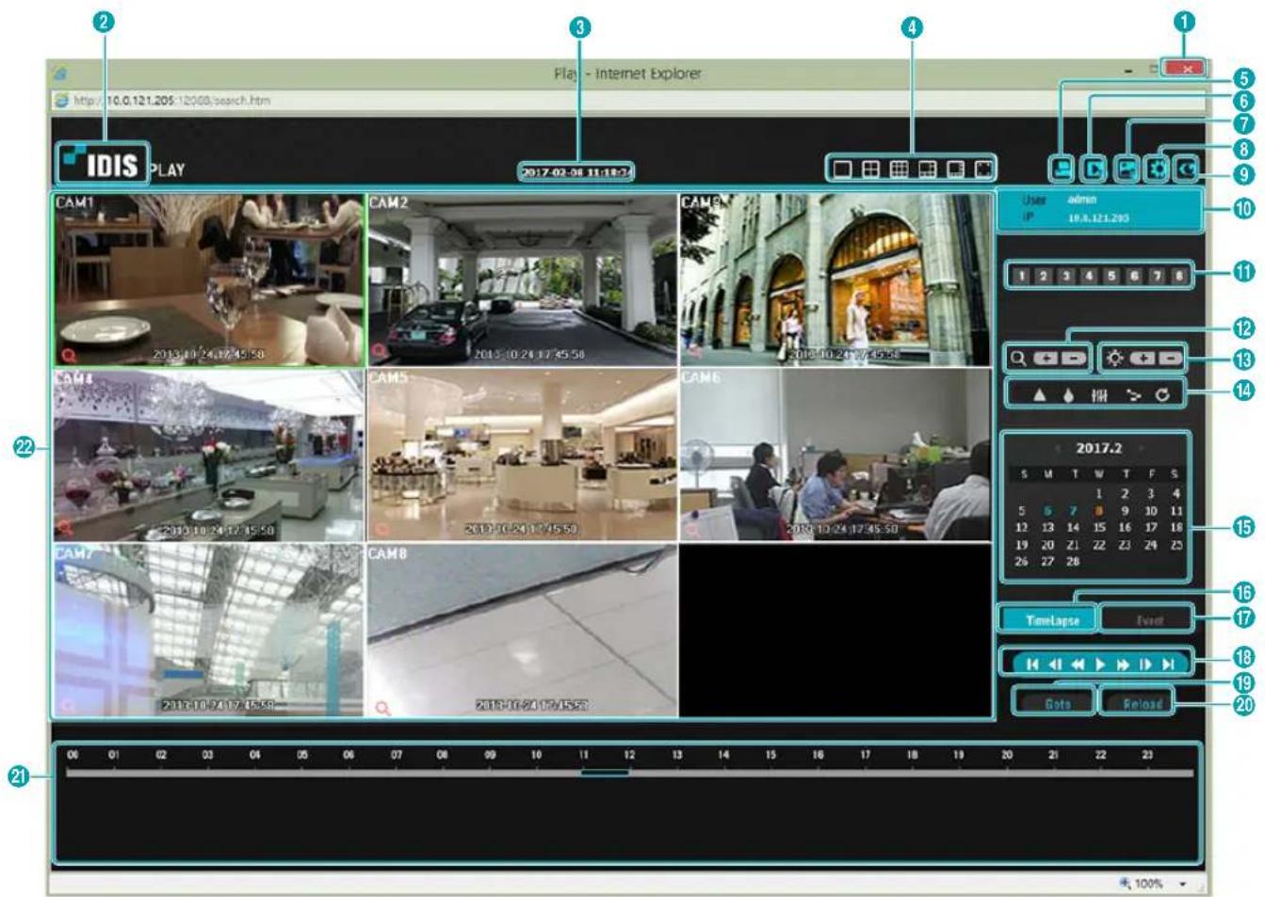1265x897 pixels.
Task: Select date 7 in the calendar
Action: coord(1073,511)
